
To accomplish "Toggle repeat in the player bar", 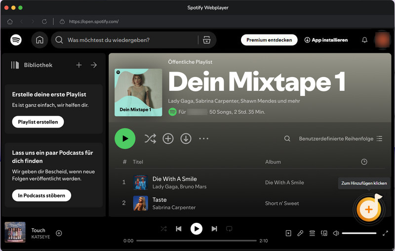I will (x=229, y=229).
